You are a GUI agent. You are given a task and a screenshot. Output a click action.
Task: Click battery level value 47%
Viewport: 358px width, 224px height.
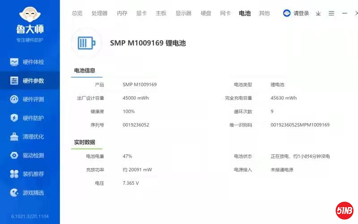pos(128,156)
